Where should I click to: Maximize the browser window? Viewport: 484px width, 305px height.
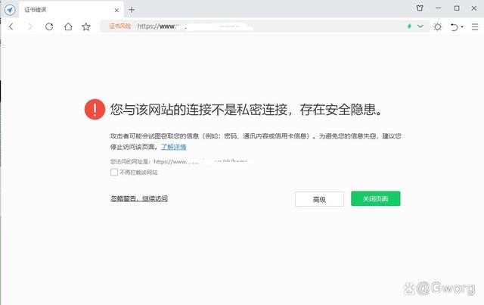457,8
